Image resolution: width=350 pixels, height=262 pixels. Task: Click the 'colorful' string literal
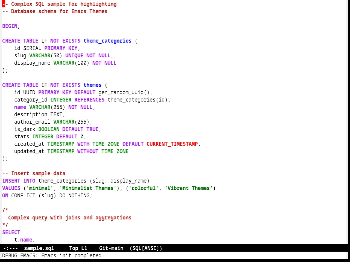click(x=144, y=188)
